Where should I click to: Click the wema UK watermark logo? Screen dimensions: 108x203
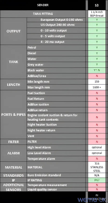pos(93,199)
